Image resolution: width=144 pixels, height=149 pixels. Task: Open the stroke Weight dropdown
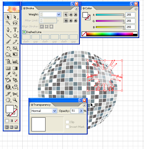click(59, 15)
